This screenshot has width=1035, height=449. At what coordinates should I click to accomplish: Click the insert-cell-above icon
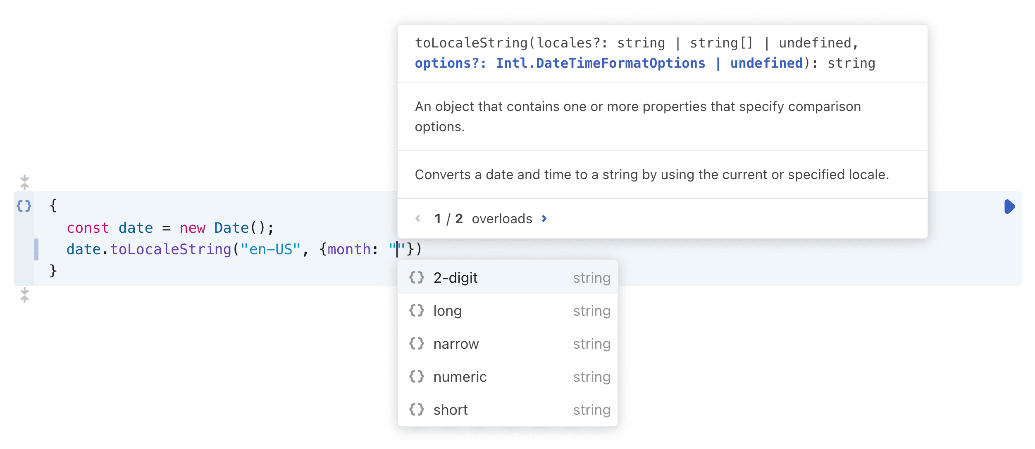[x=24, y=182]
